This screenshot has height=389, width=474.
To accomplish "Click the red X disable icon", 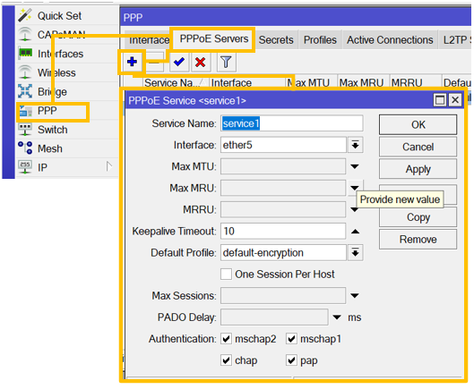I will [x=201, y=63].
